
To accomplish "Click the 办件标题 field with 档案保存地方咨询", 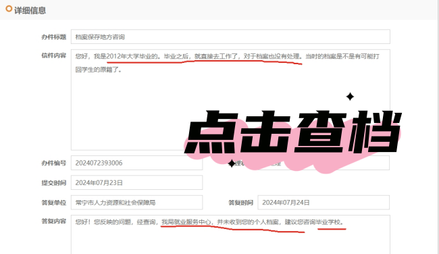I will pyautogui.click(x=230, y=36).
